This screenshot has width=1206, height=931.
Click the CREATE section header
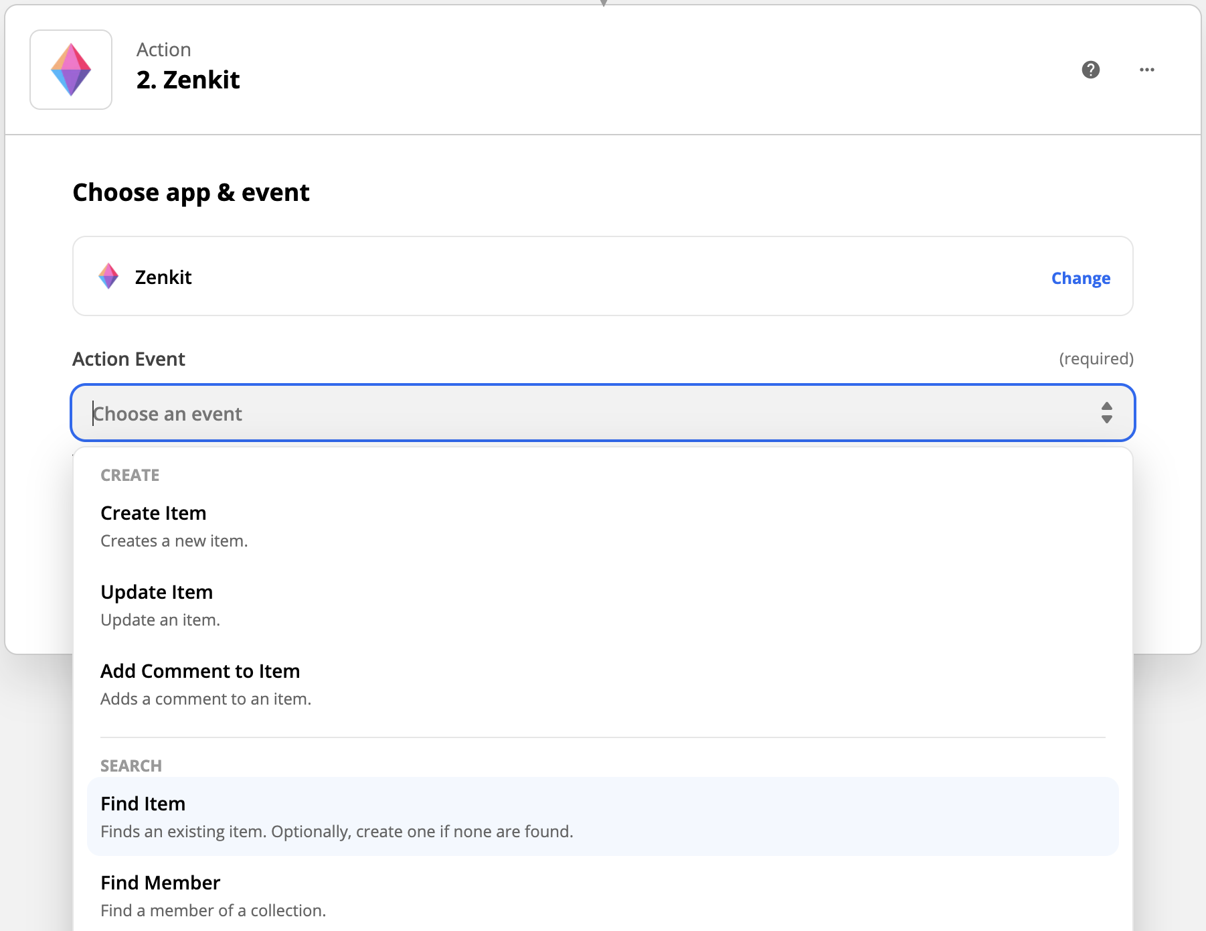point(130,475)
